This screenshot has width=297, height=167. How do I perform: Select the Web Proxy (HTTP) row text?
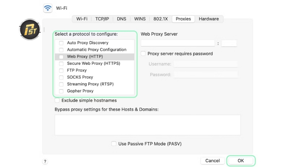tap(85, 56)
